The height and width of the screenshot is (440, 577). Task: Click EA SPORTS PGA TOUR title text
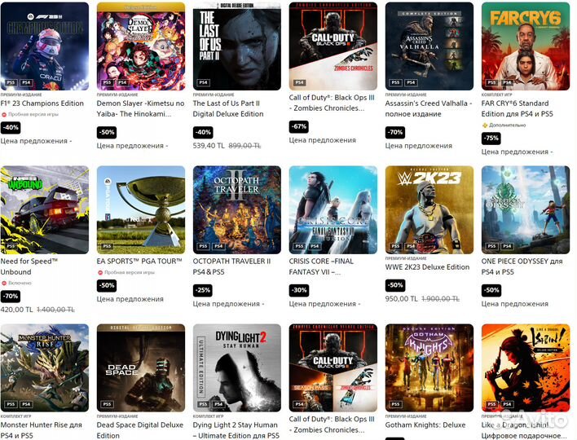tap(139, 262)
